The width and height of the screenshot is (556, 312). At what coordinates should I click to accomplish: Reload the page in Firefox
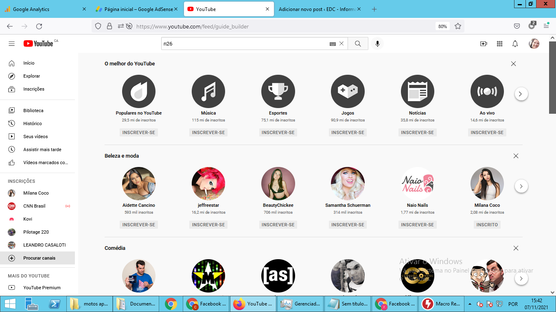pyautogui.click(x=39, y=26)
